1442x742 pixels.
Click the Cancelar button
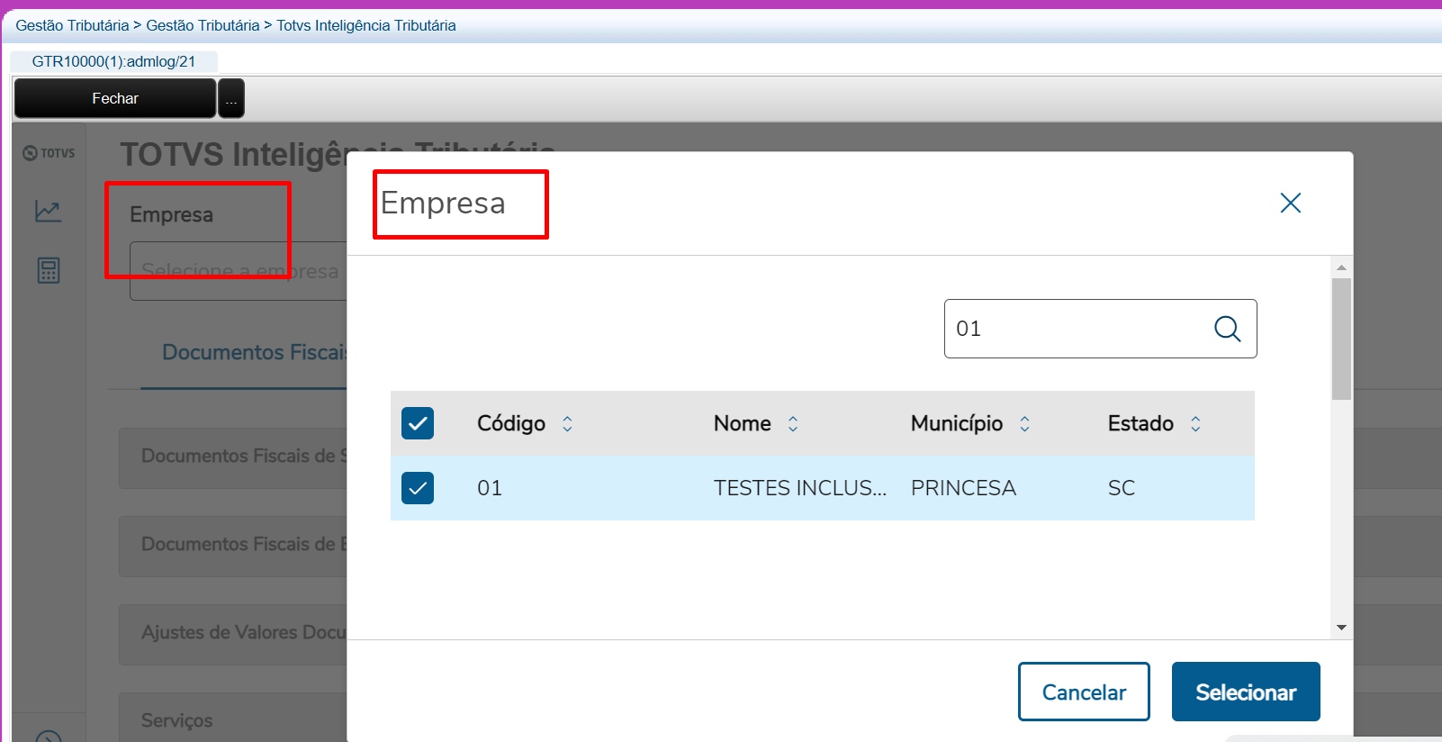pyautogui.click(x=1084, y=692)
